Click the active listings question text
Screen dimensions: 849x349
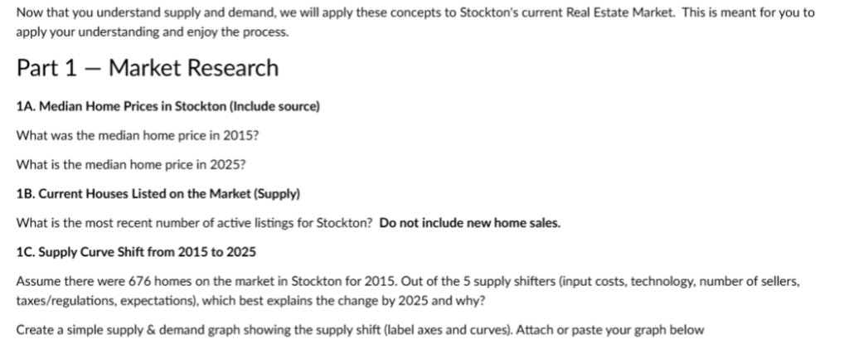pyautogui.click(x=194, y=223)
